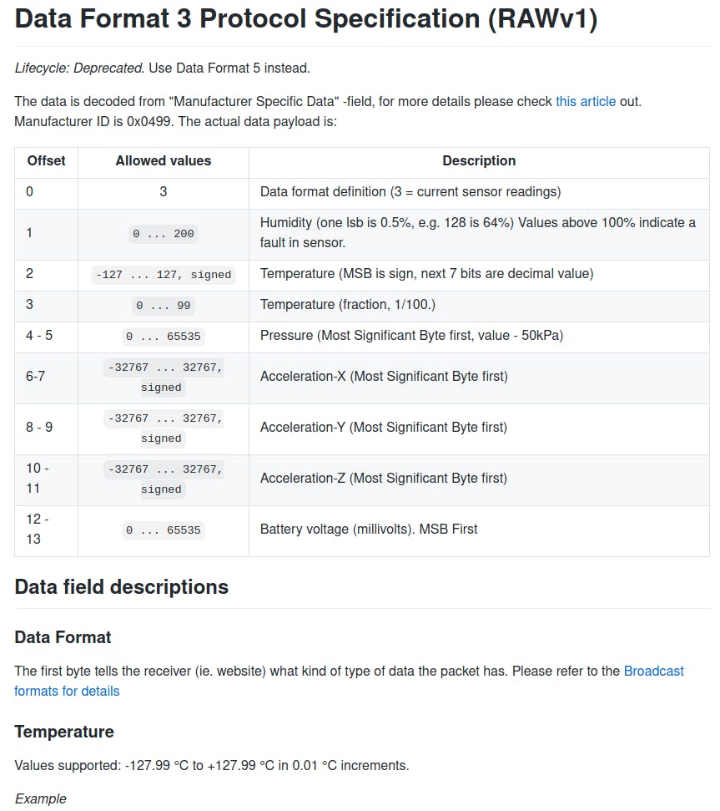
Task: Click the "-127 ... 127, signed" code value
Action: 164,274
